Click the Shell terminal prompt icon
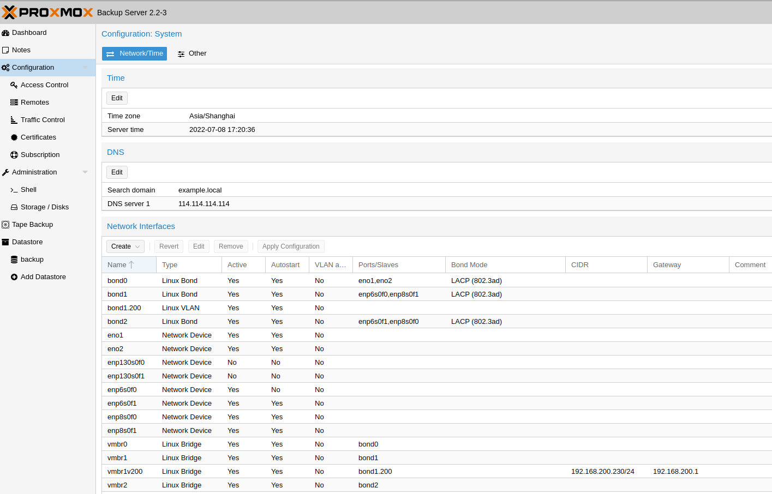772x494 pixels. (x=14, y=190)
